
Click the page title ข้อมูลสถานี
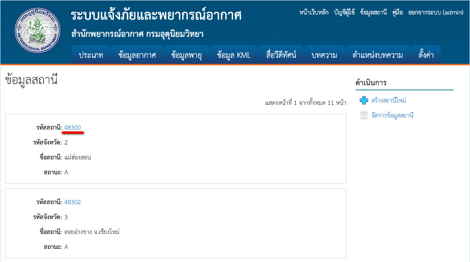point(31,80)
